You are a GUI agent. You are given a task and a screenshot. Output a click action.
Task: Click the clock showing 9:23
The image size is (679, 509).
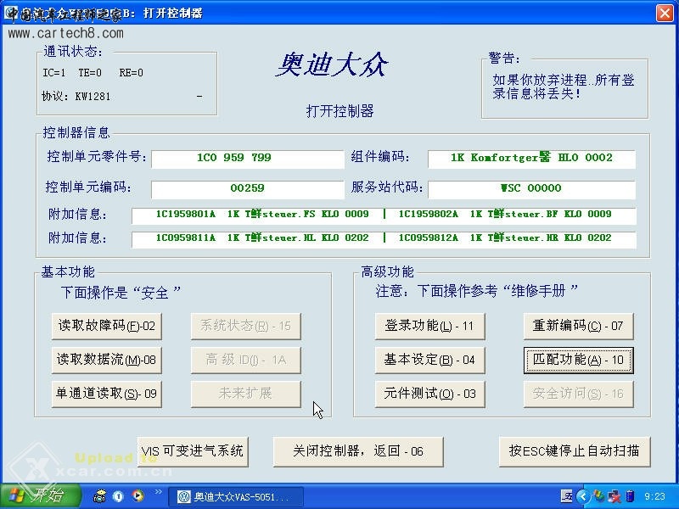click(x=654, y=496)
